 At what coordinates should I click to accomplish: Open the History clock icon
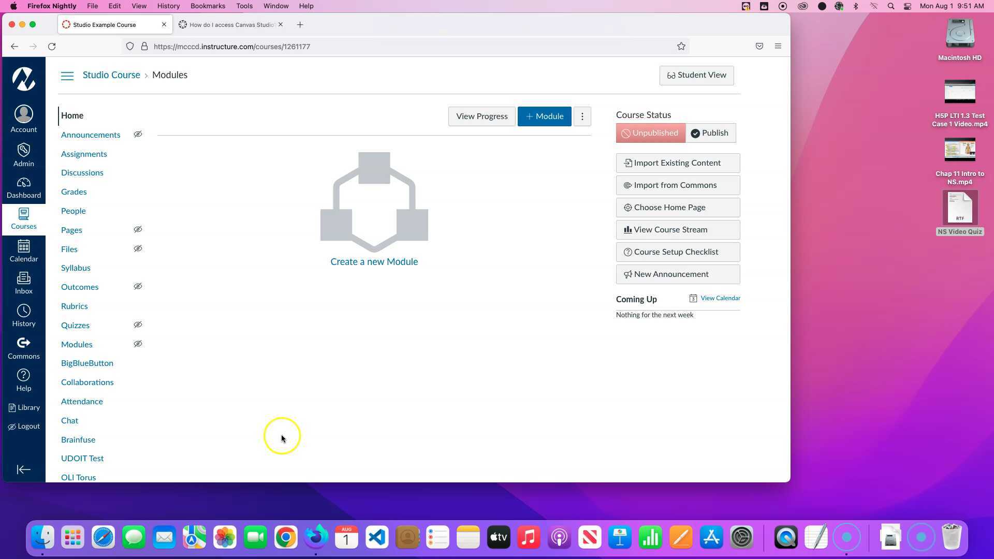click(x=23, y=316)
